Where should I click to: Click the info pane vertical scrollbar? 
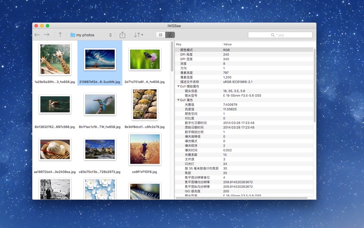[315, 85]
